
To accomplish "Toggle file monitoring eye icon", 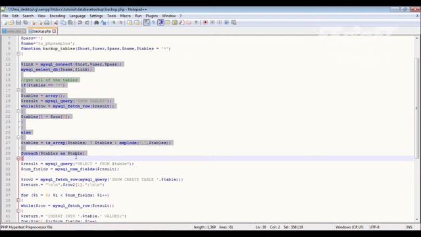I will point(196,22).
